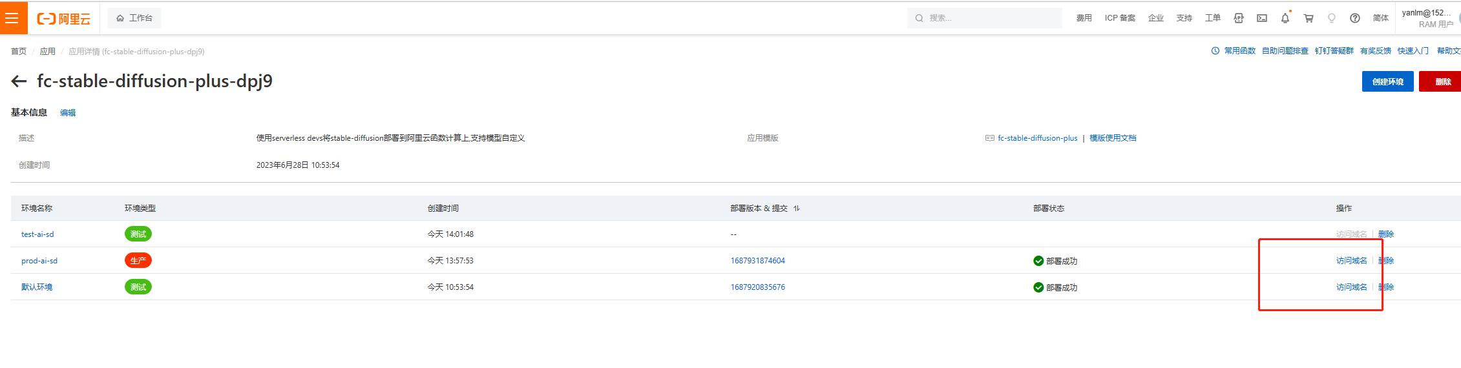
Task: Open the notifications bell
Action: coord(1285,18)
